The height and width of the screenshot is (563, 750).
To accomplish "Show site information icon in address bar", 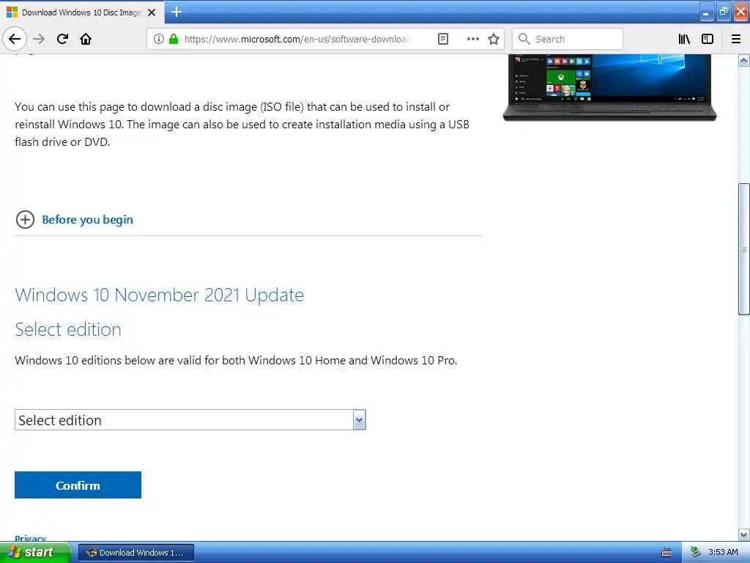I will [159, 39].
